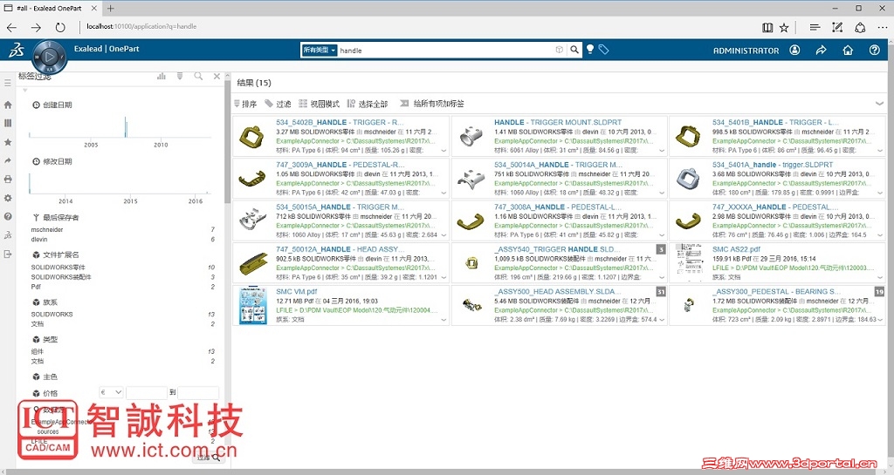Click thumbnail of 534_5402B_HANDLE part
Viewport: 894px width, 475px height.
pos(252,137)
